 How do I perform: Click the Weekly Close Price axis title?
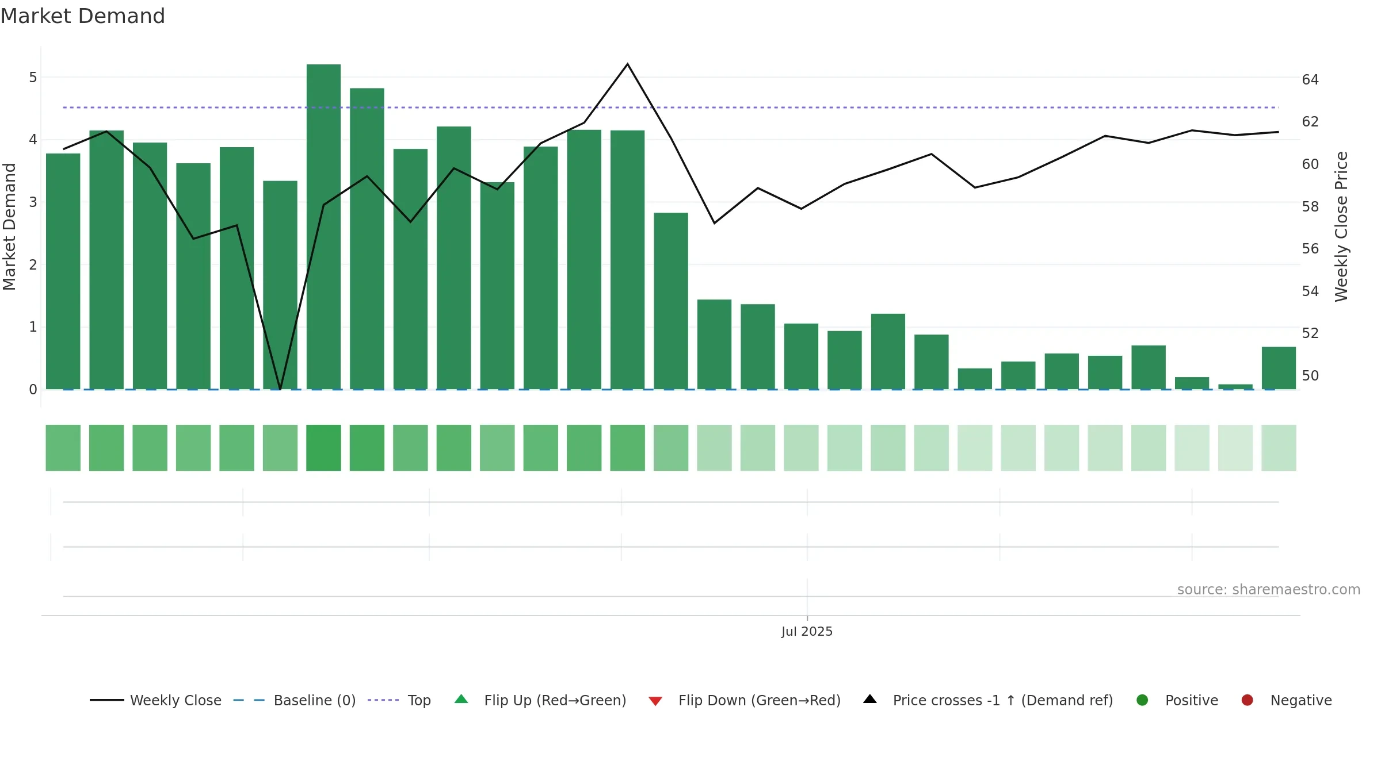point(1341,226)
